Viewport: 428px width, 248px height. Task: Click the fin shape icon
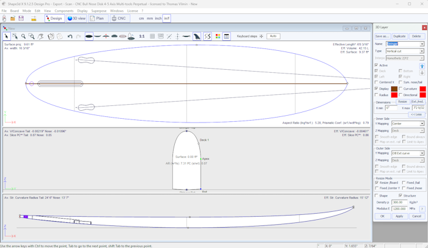(197, 37)
